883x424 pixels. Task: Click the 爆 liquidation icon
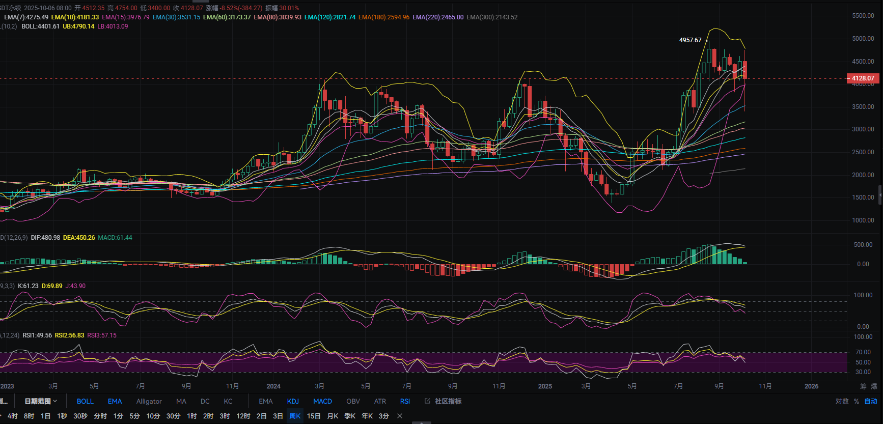tap(874, 386)
